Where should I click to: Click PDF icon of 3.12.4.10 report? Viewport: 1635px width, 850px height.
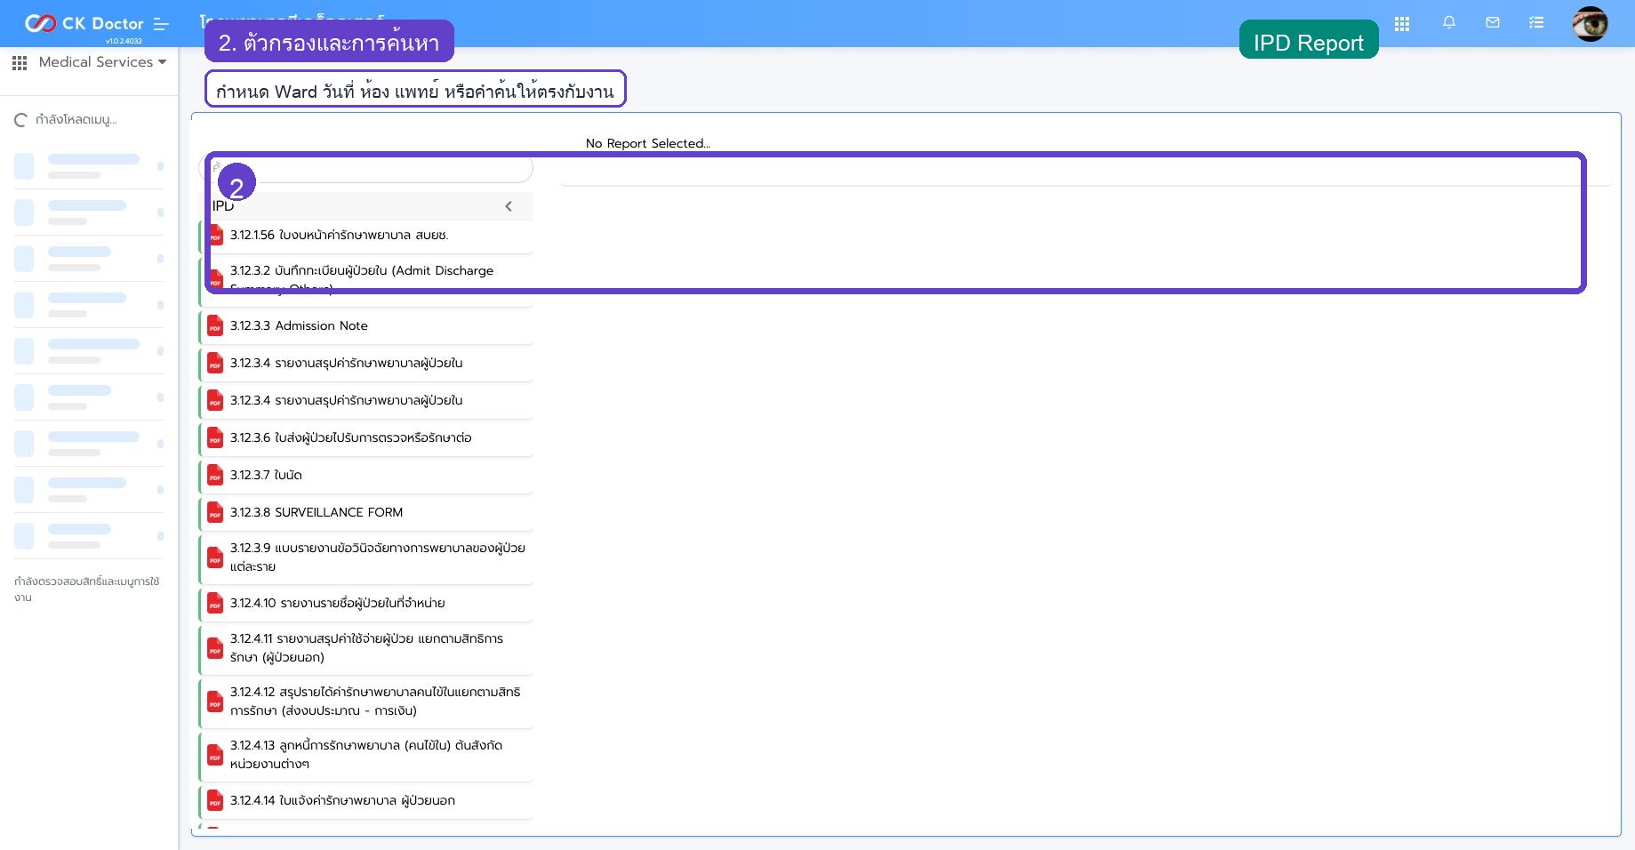point(215,604)
